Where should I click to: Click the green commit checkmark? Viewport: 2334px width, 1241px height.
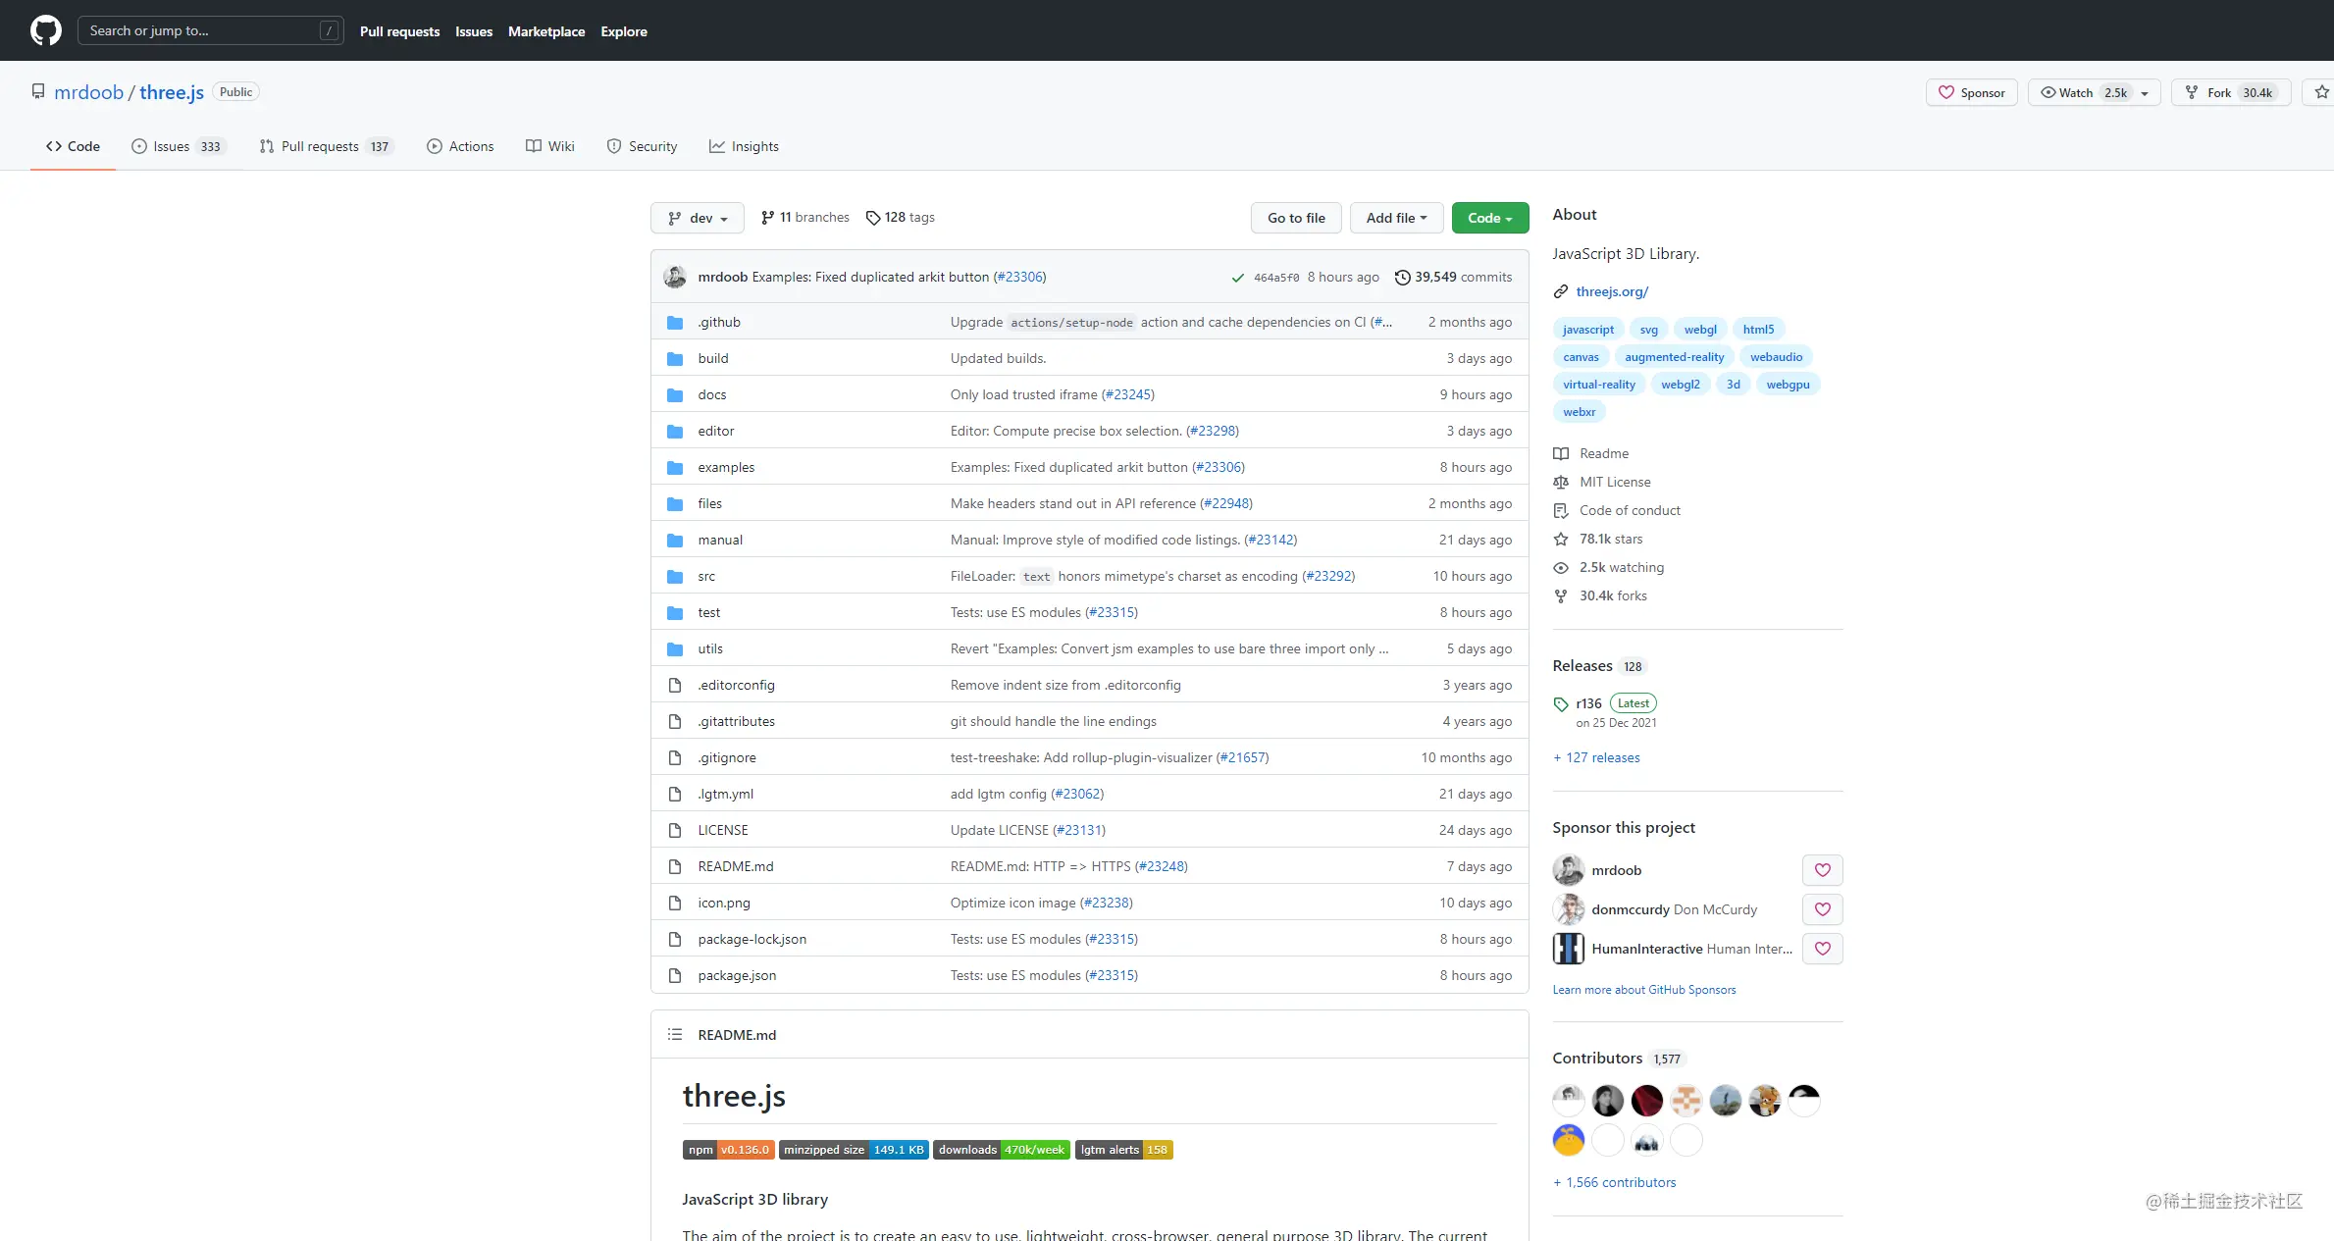[x=1237, y=278]
